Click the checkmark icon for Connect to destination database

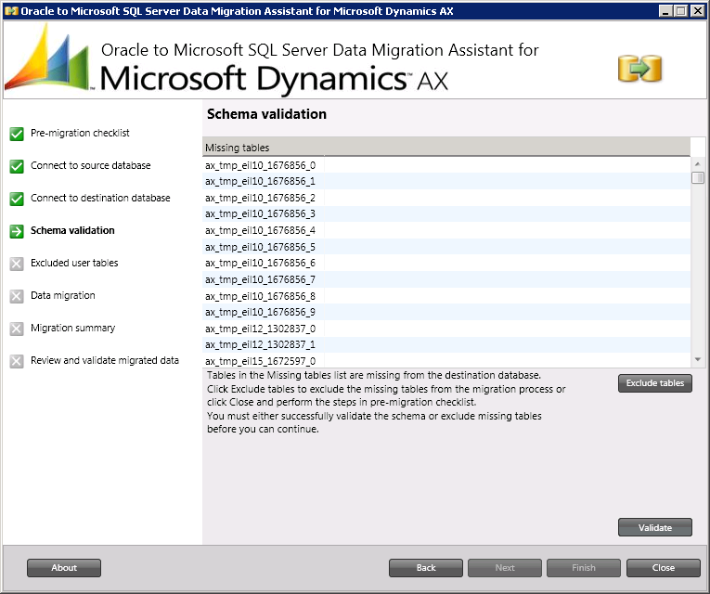pyautogui.click(x=17, y=199)
